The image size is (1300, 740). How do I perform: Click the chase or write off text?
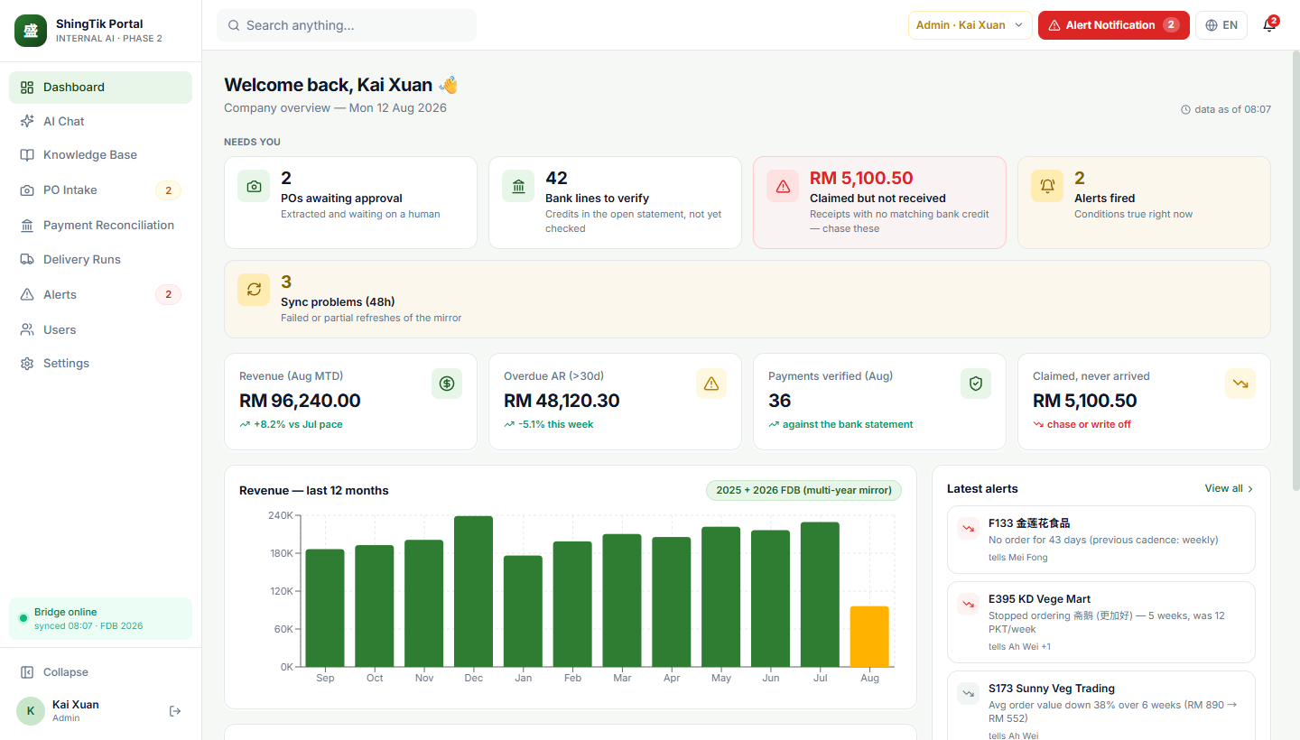[1089, 425]
